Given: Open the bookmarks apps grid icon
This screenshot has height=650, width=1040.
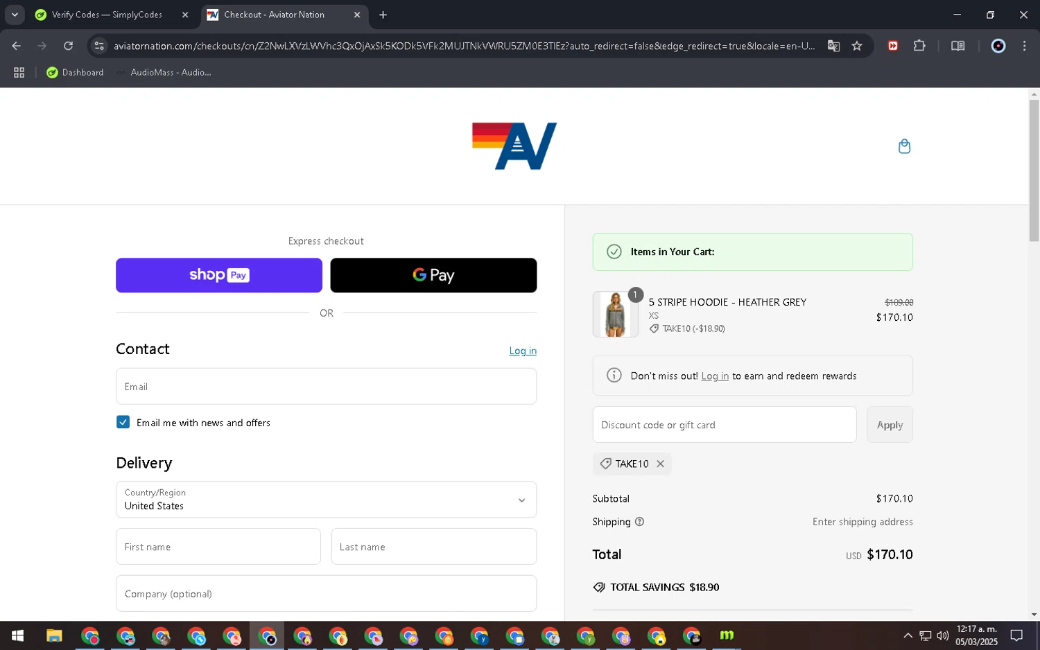Looking at the screenshot, I should [x=19, y=72].
